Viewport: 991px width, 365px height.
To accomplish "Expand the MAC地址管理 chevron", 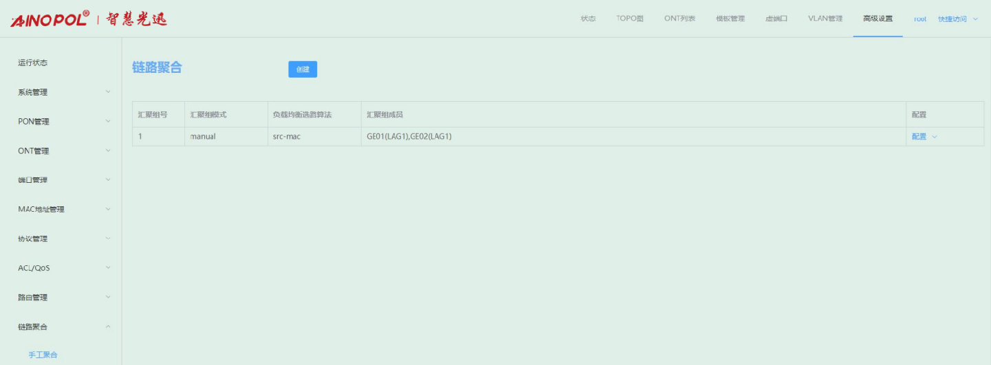I will click(x=108, y=210).
